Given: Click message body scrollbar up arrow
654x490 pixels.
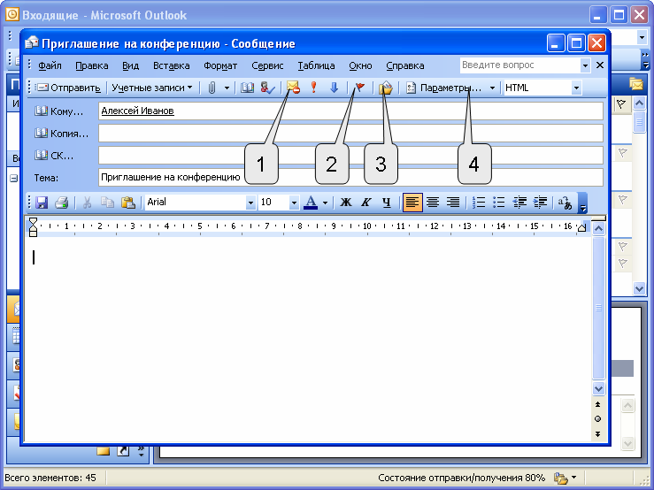Looking at the screenshot, I should [x=598, y=228].
